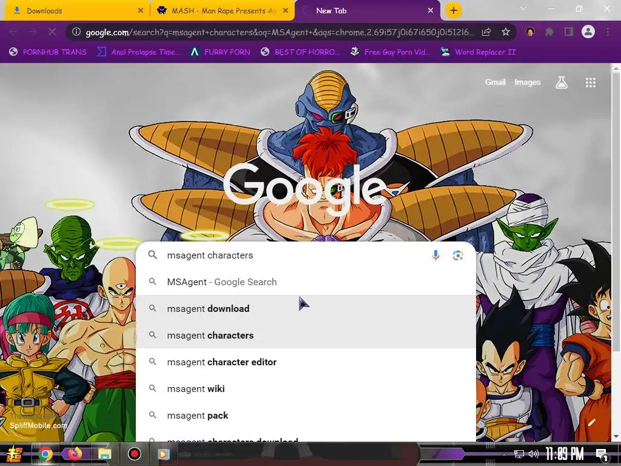
Task: Open the Google apps grid
Action: (x=591, y=83)
